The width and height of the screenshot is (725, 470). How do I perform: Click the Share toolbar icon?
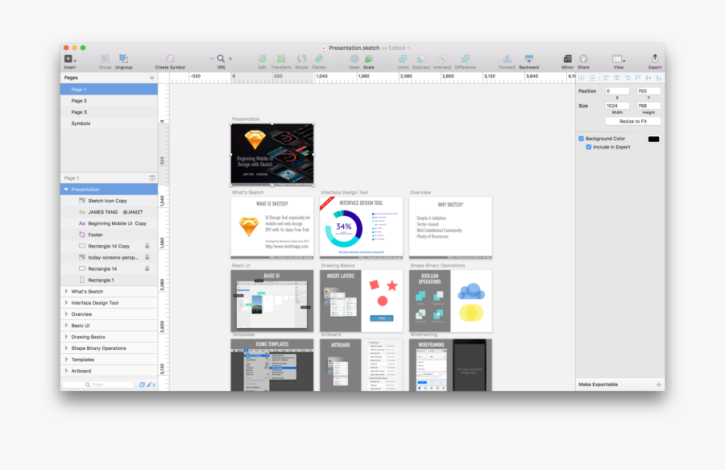[x=583, y=59]
